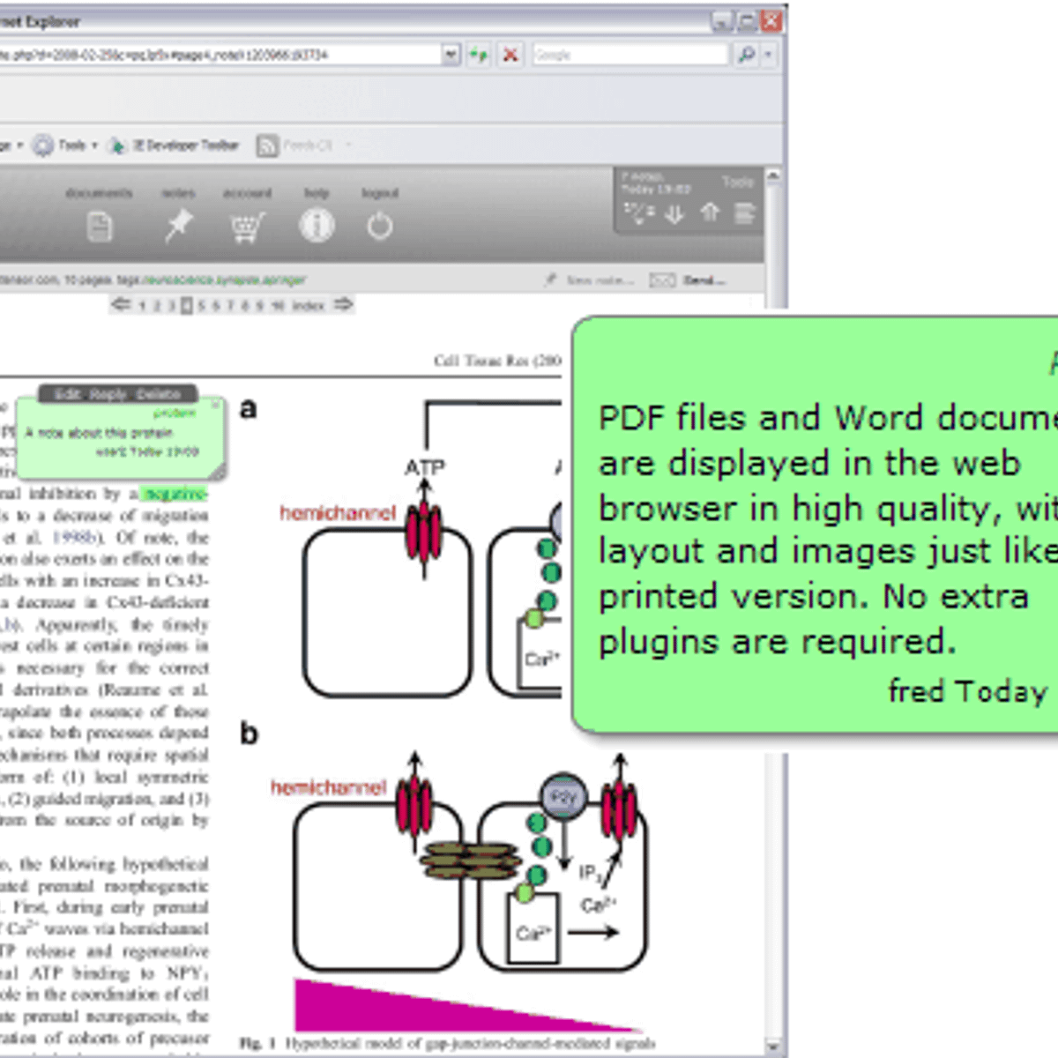Expand the address bar dropdown
1058x1058 pixels.
pos(451,55)
